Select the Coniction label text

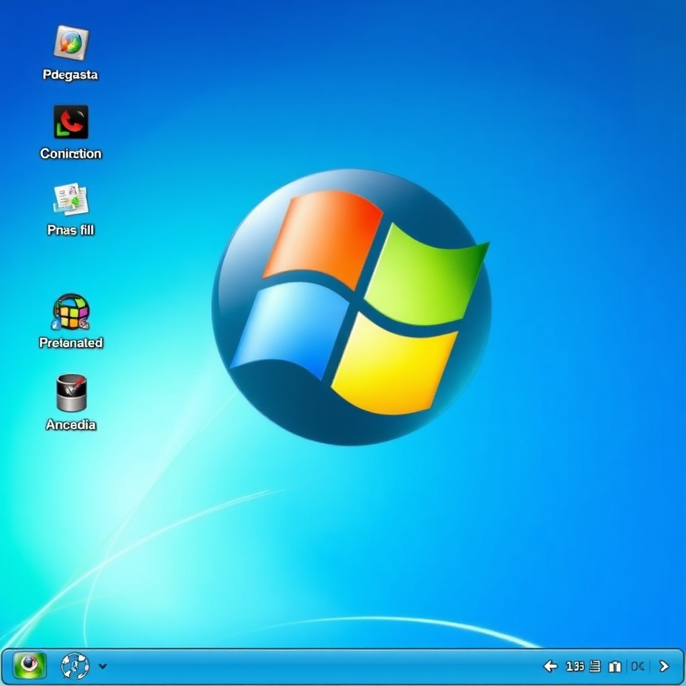click(71, 153)
